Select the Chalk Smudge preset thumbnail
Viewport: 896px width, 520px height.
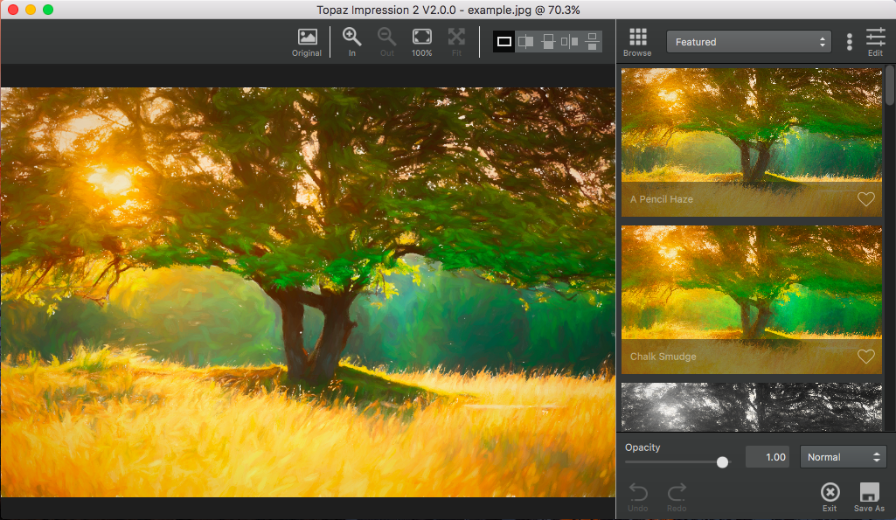(751, 288)
